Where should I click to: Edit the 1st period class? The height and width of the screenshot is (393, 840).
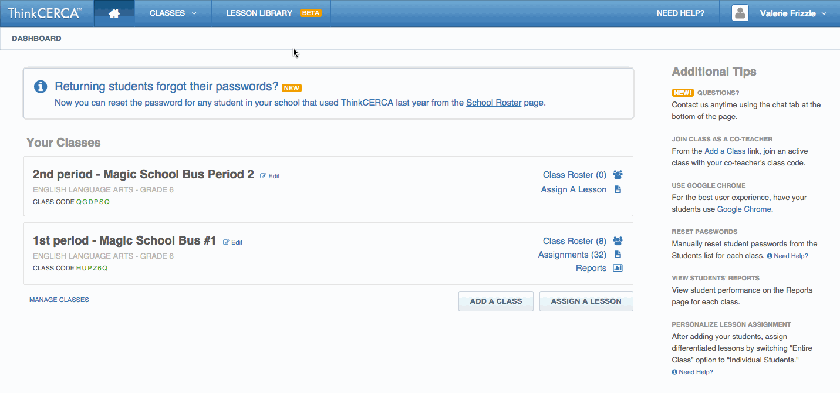(233, 242)
